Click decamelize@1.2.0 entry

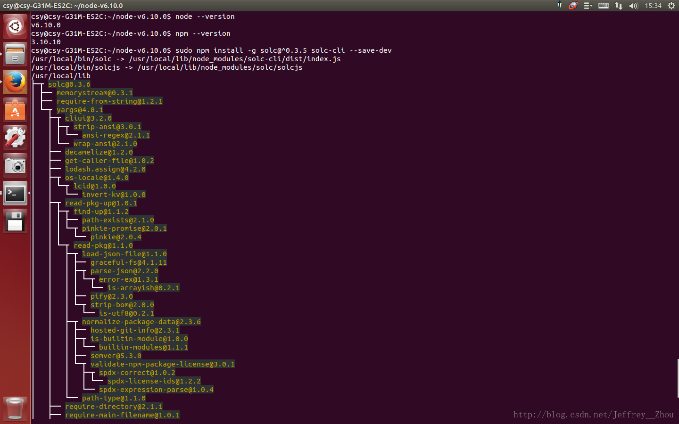coord(99,152)
